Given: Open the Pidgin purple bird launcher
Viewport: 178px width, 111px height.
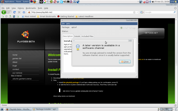Looking at the screenshot, I should [71, 2].
